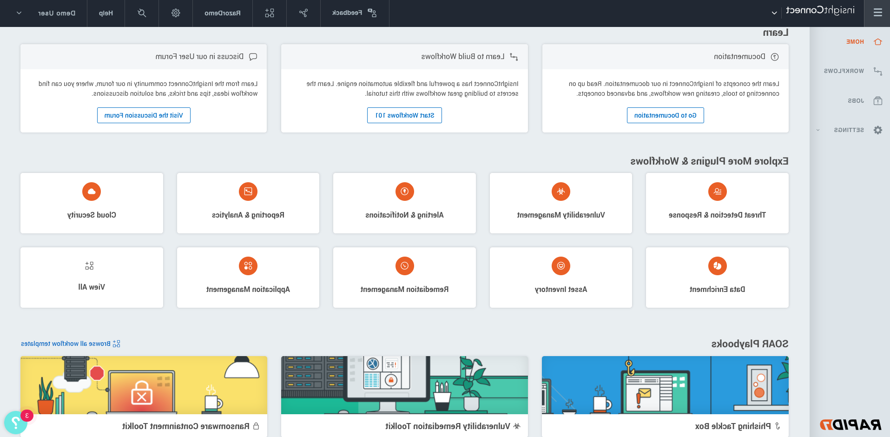The width and height of the screenshot is (890, 437).
Task: Click the Go to Documentation button
Action: [x=666, y=115]
